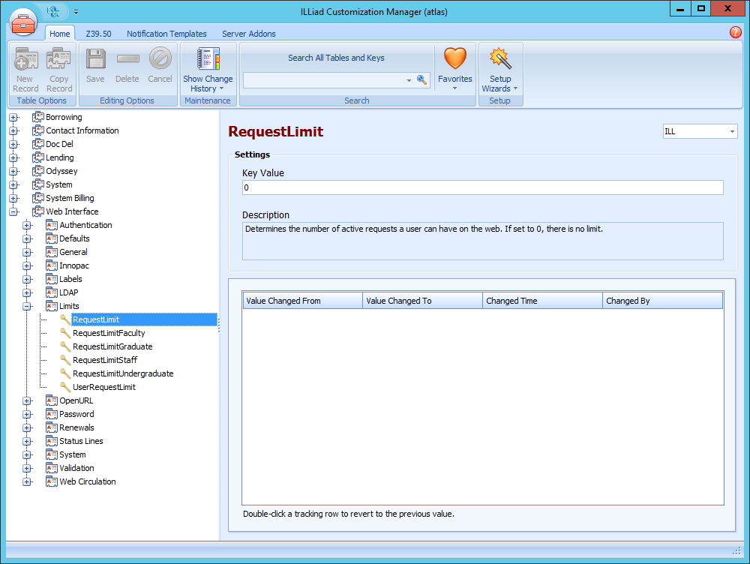This screenshot has width=750, height=564.
Task: Open the Help question mark icon
Action: coord(736,33)
